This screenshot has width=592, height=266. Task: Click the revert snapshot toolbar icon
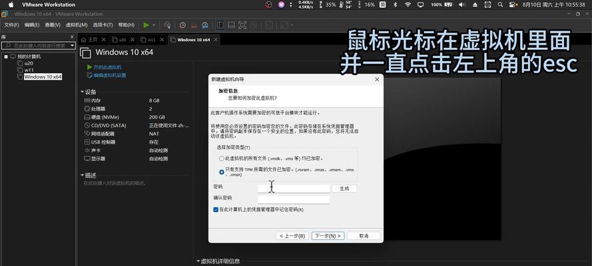pyautogui.click(x=194, y=25)
